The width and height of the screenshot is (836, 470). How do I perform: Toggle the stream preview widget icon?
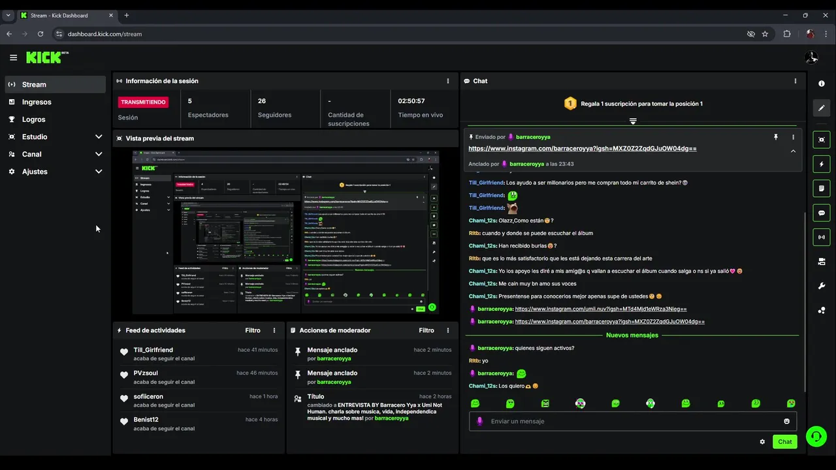click(x=822, y=140)
